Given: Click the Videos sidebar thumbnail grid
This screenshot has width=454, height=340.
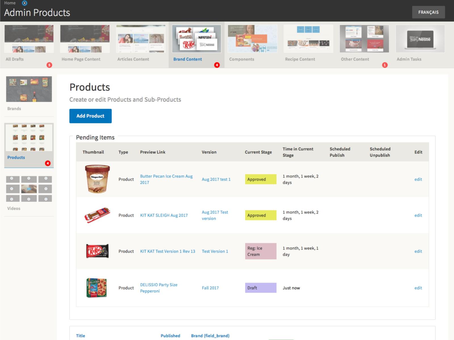Looking at the screenshot, I should [x=29, y=189].
